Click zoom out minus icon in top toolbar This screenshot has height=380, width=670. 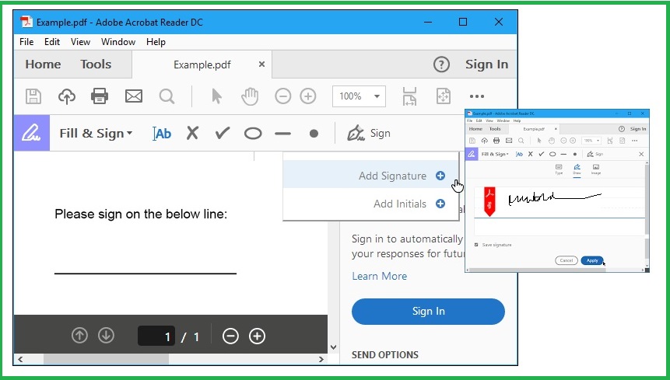coord(283,96)
